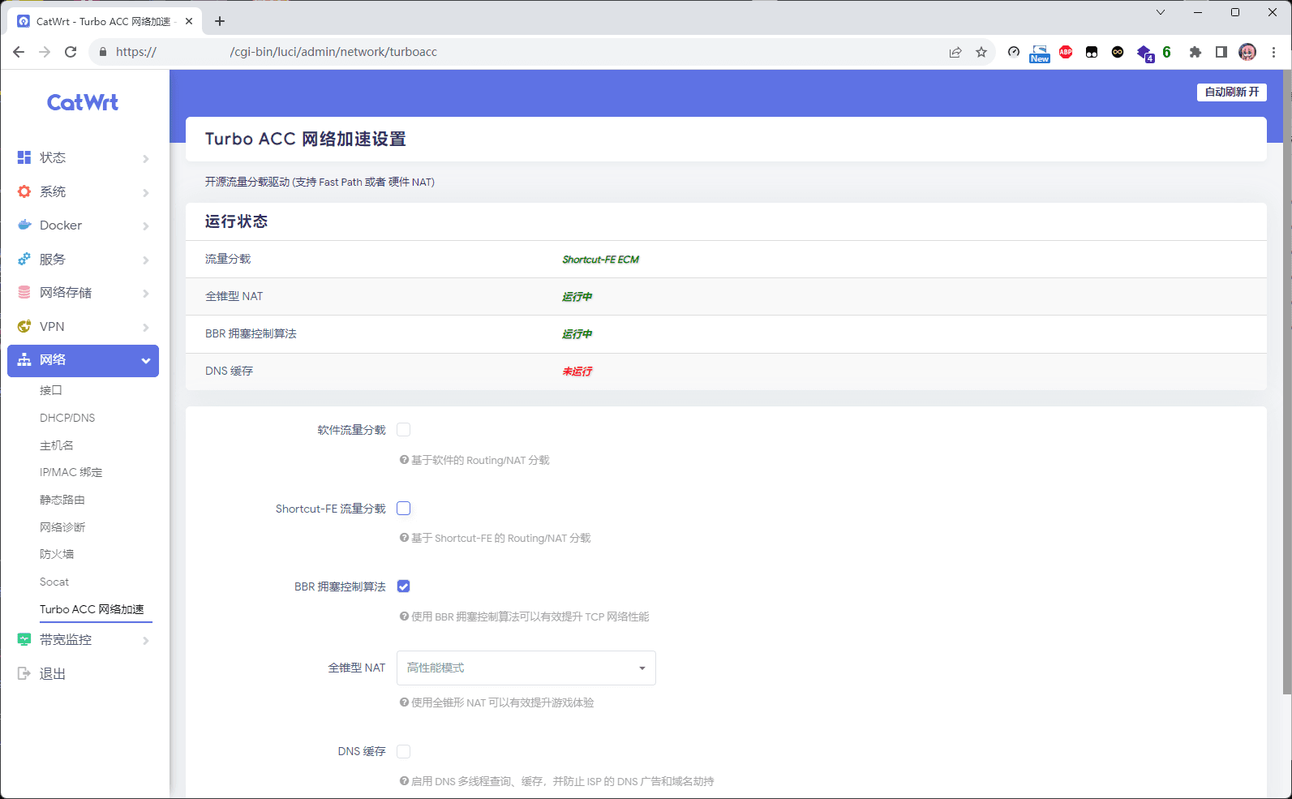Open the 防火墙 submenu item
Image resolution: width=1292 pixels, height=799 pixels.
(57, 554)
